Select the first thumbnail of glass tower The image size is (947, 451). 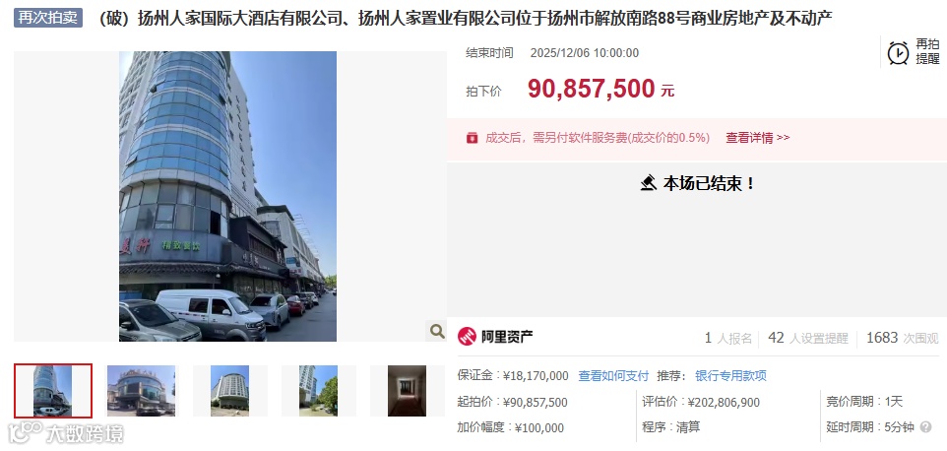[53, 391]
